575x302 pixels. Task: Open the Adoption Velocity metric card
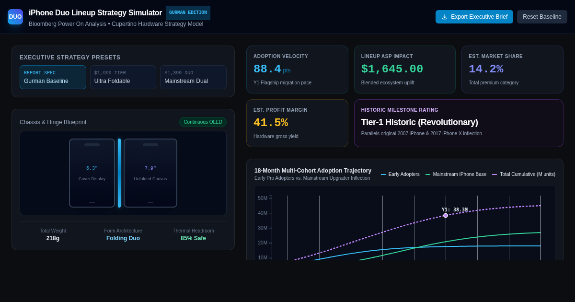(x=297, y=70)
